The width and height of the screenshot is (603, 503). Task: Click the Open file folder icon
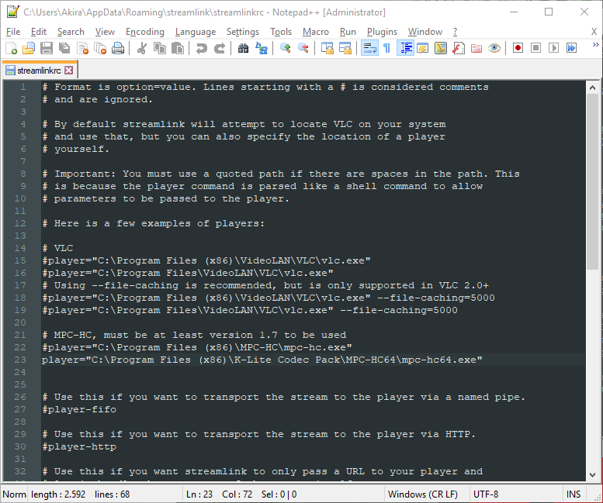29,48
